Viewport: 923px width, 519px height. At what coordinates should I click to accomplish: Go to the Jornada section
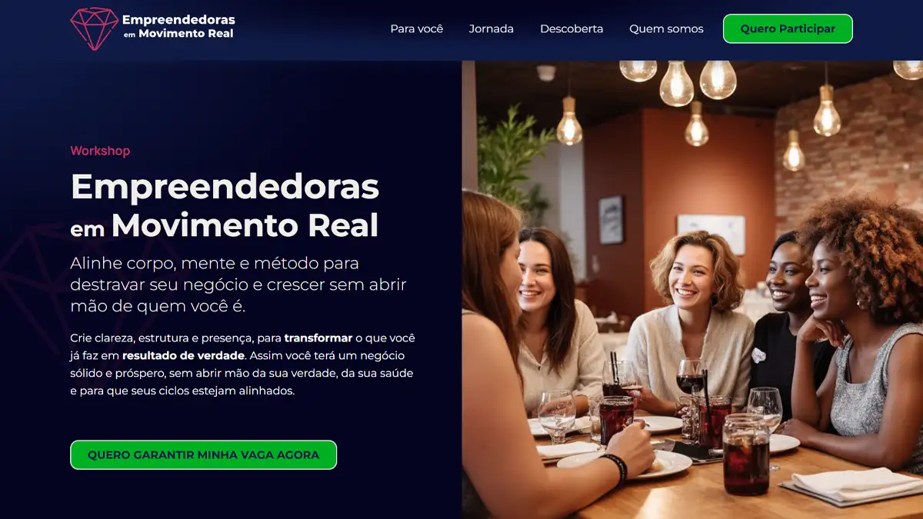click(x=491, y=28)
